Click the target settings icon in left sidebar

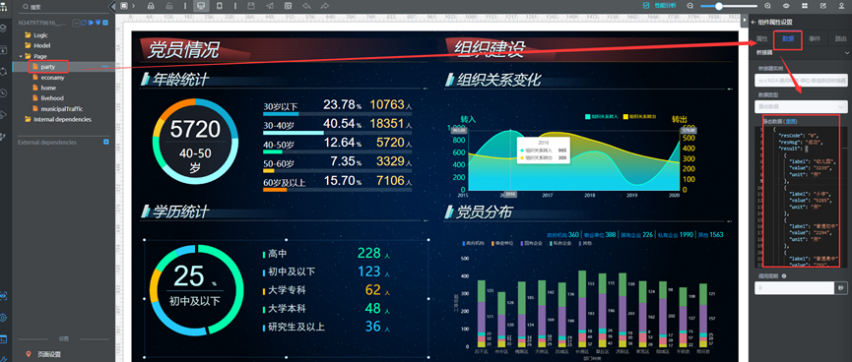point(4,318)
